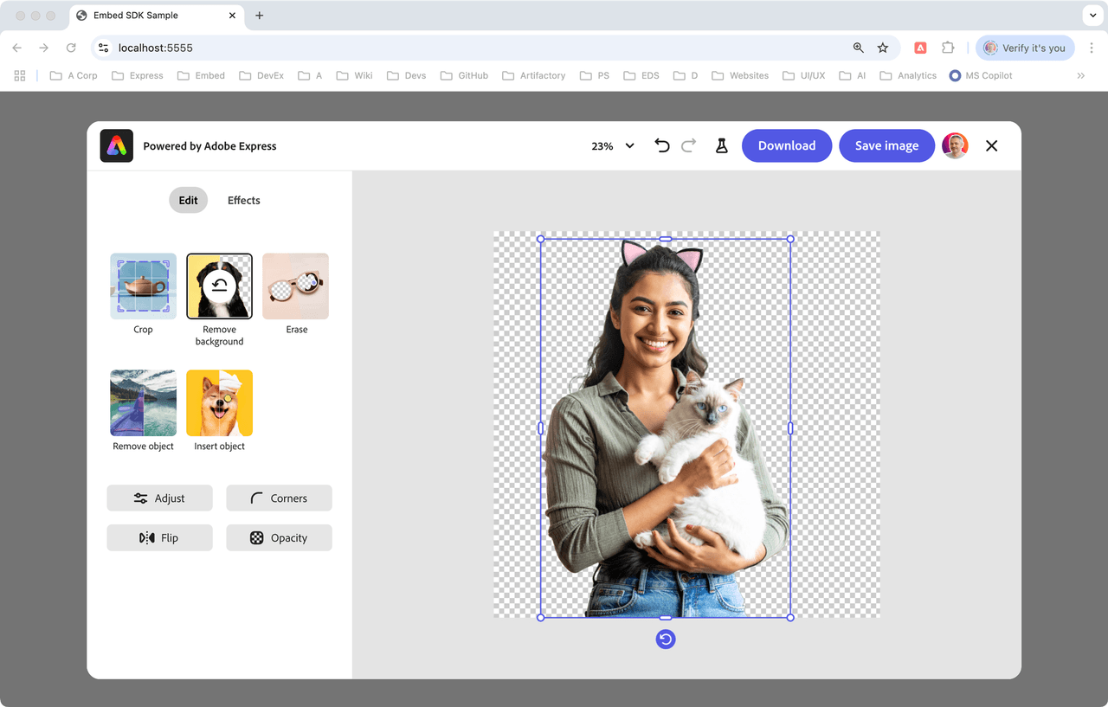Image resolution: width=1108 pixels, height=707 pixels.
Task: Click the Download button
Action: tap(786, 146)
